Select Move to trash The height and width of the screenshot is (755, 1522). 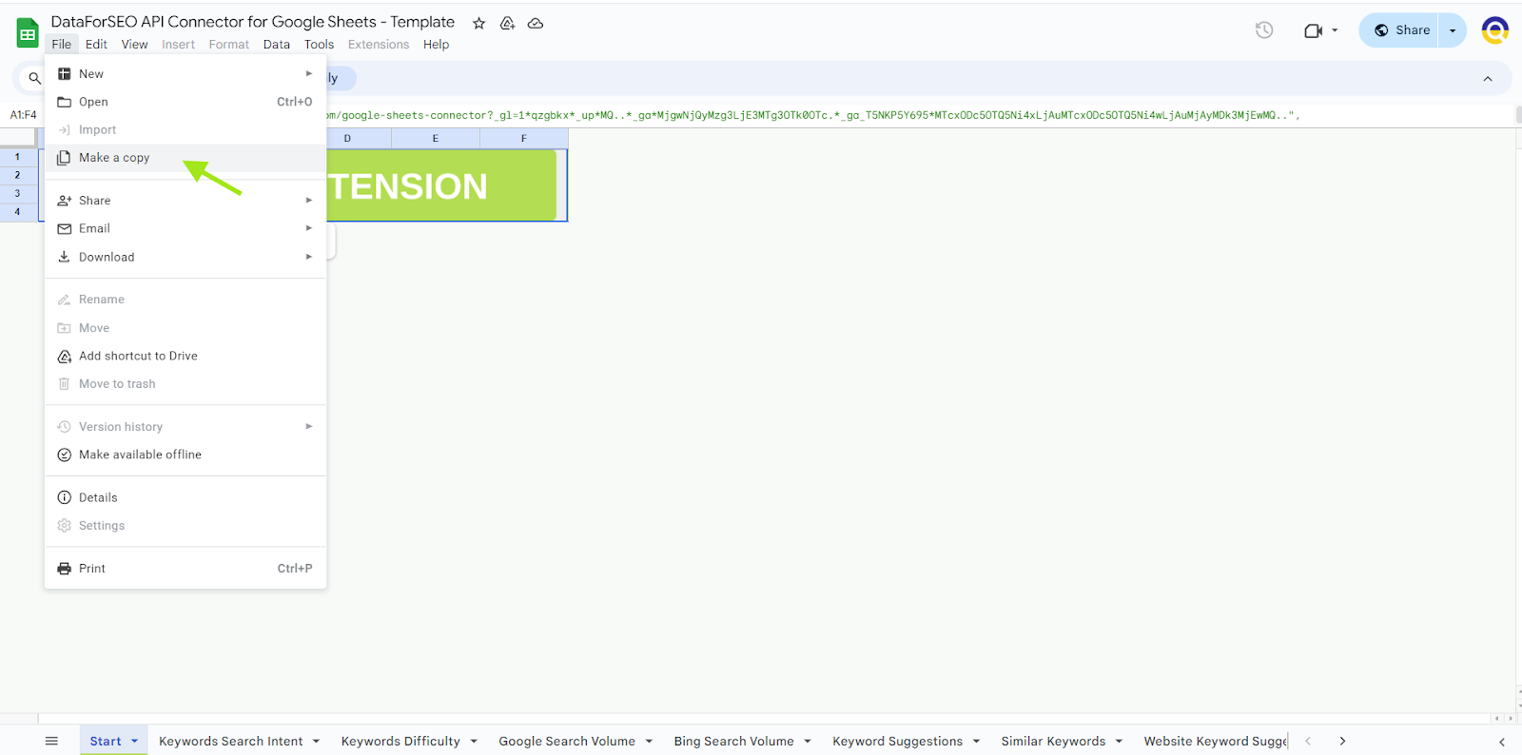[x=185, y=384]
